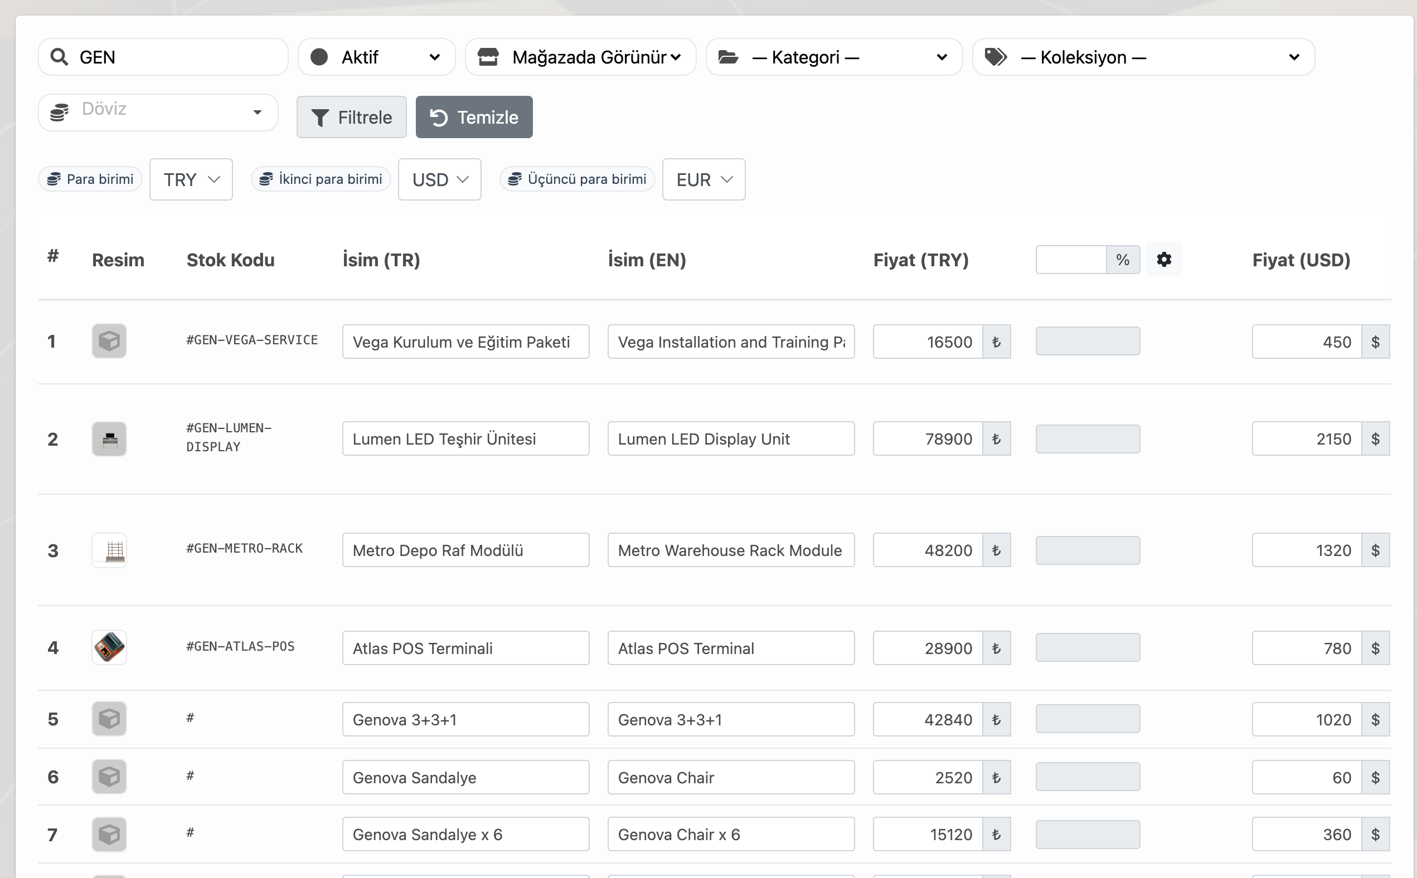Click the dollar symbol beside 2150
Viewport: 1417px width, 878px height.
[1375, 438]
